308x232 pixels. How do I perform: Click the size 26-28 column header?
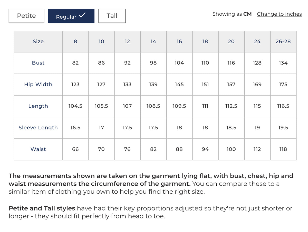[x=283, y=42]
